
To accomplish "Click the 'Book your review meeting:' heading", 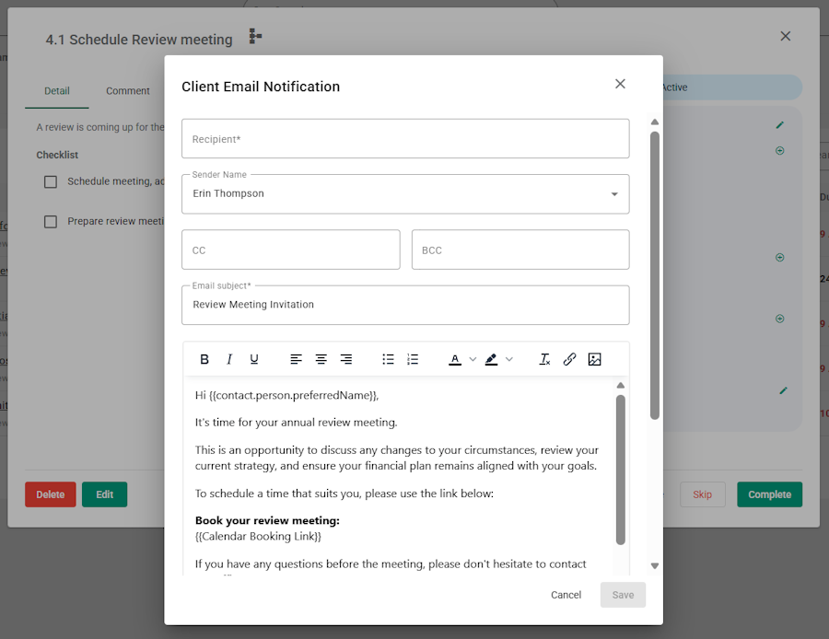I will tap(267, 520).
